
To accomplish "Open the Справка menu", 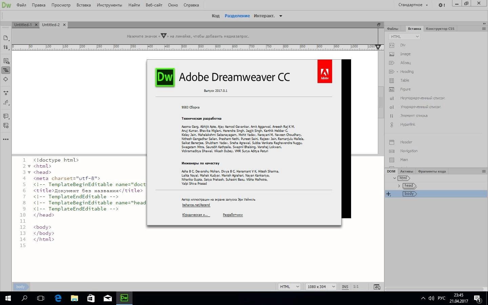I will (x=191, y=5).
